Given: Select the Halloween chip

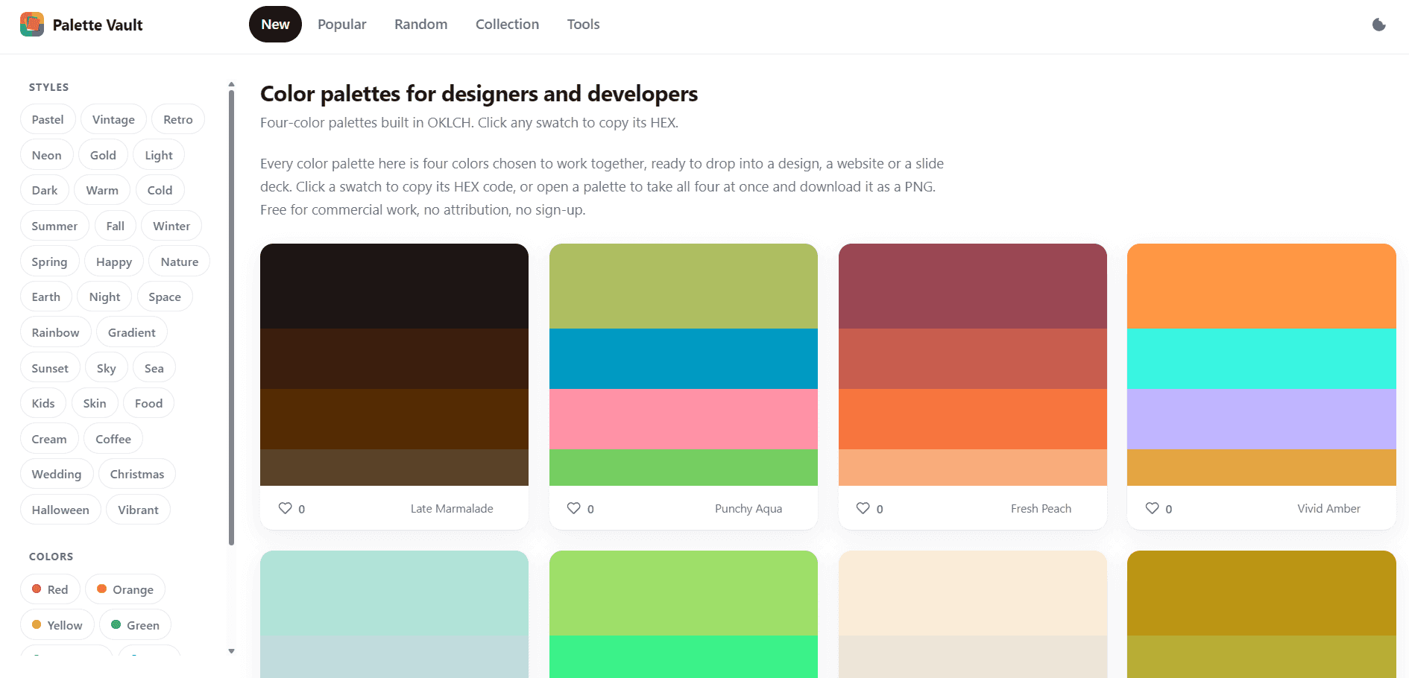Looking at the screenshot, I should 60,510.
